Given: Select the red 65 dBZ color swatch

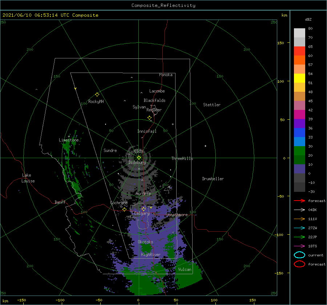Looking at the screenshot, I should point(299,51).
